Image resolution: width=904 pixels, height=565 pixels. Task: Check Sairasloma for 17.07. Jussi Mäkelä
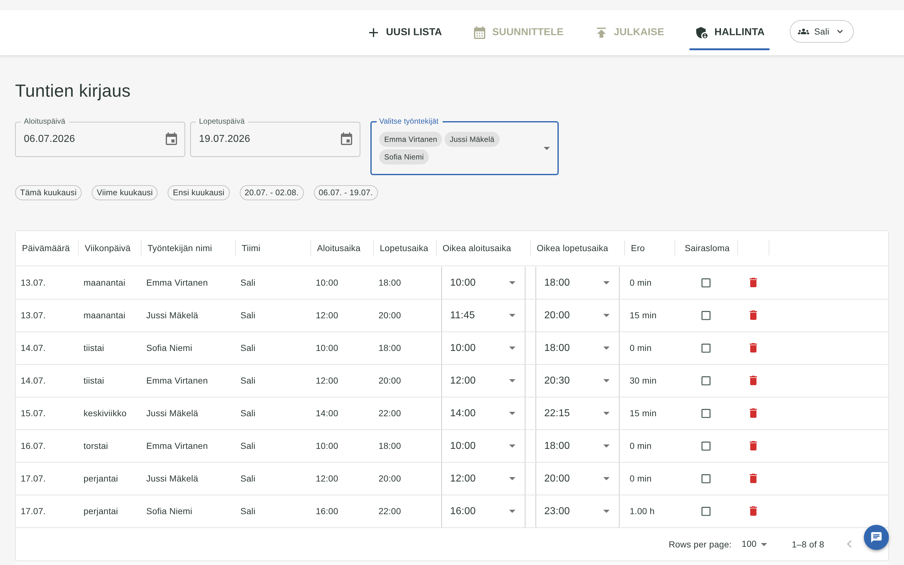point(706,479)
